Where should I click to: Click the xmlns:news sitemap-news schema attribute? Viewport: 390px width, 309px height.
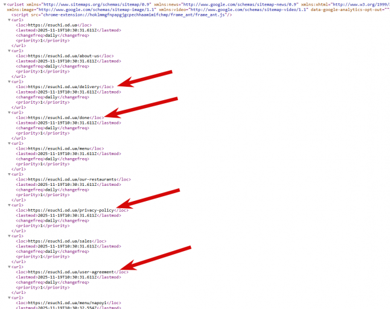pyautogui.click(x=226, y=4)
